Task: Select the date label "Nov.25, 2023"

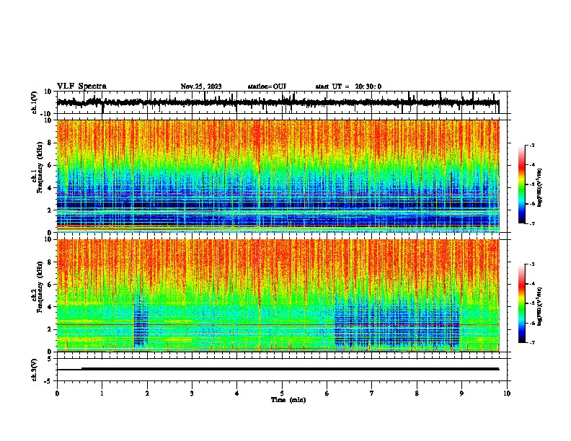Action: (x=201, y=86)
